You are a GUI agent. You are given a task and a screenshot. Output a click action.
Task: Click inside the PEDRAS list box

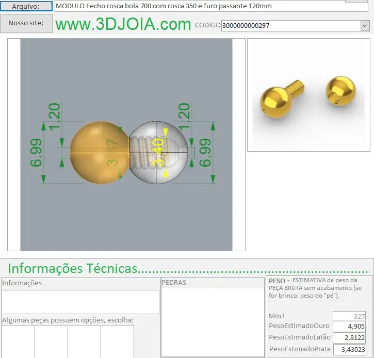[x=213, y=320]
